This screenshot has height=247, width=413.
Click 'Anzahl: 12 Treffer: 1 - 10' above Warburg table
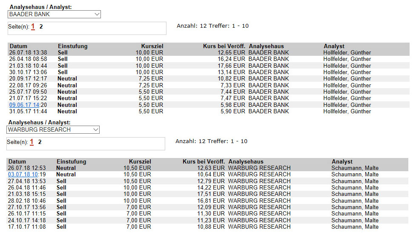tap(211, 141)
